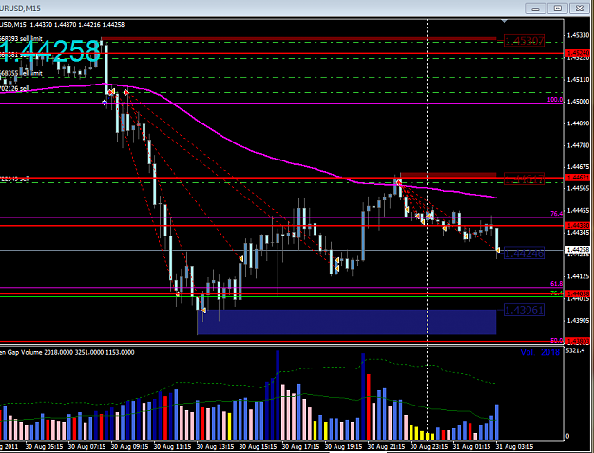Select the dark red rectangle near 1.45307
The height and width of the screenshot is (453, 594).
coord(298,38)
